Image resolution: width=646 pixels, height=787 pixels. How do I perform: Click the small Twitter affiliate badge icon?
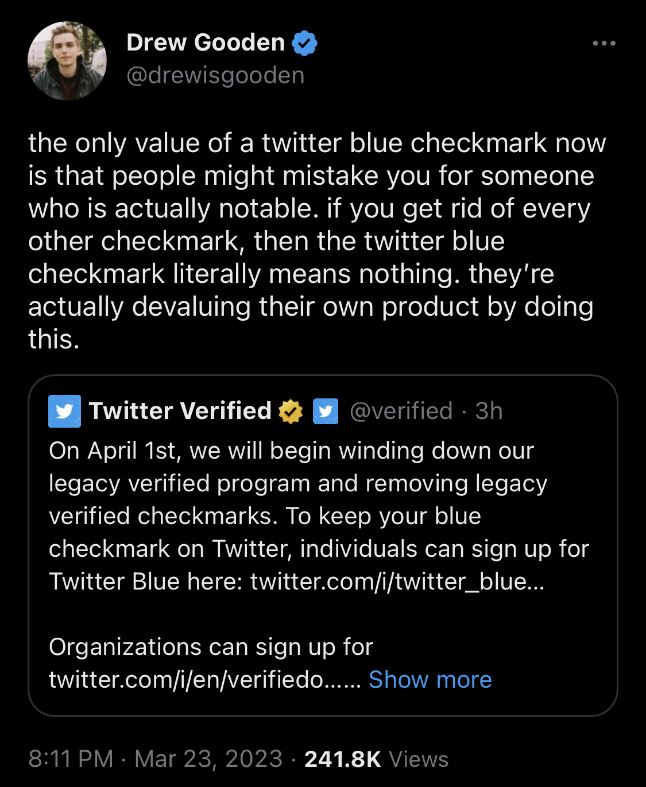point(326,412)
